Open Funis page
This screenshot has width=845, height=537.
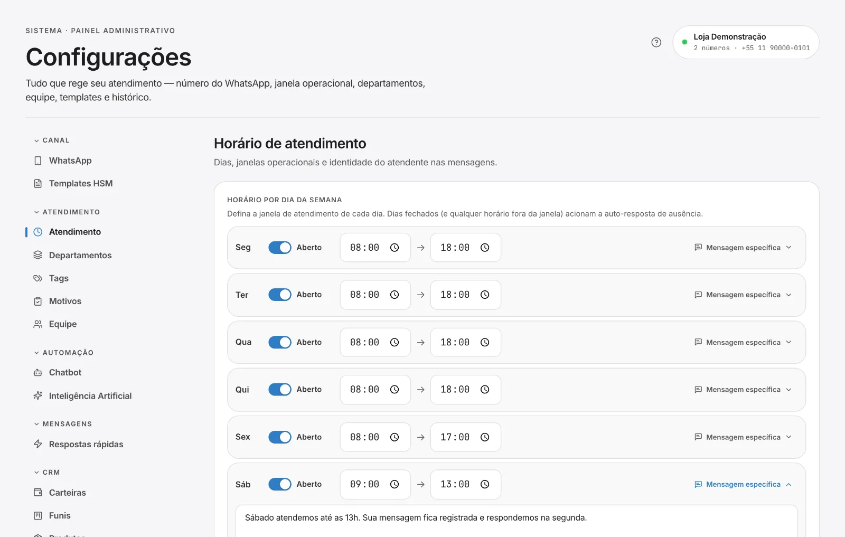click(x=60, y=515)
